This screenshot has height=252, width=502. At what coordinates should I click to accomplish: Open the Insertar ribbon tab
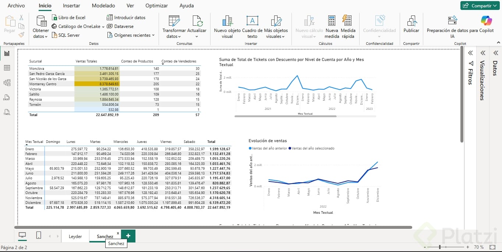click(x=71, y=6)
